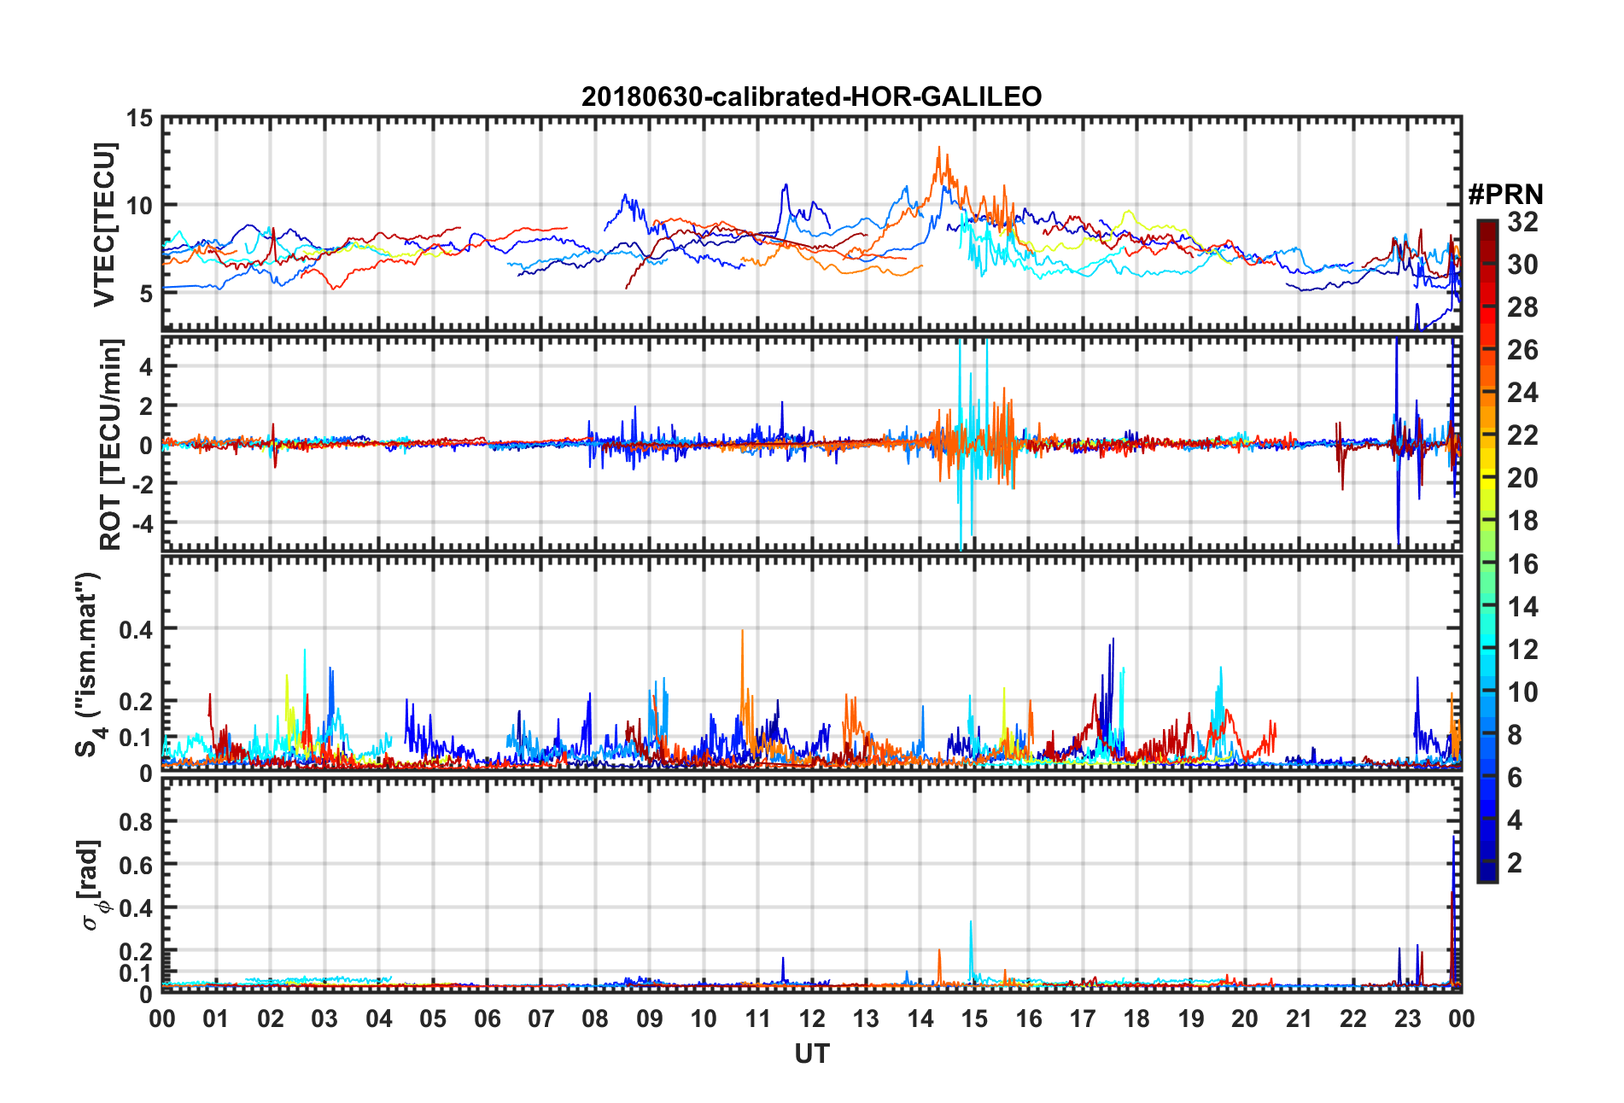Screen dimensions: 1624x1103
Task: Click colorbar tick label "12"
Action: pyautogui.click(x=1522, y=650)
